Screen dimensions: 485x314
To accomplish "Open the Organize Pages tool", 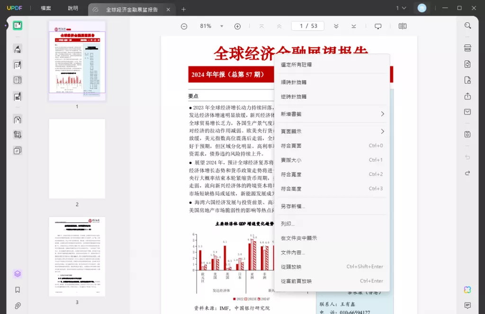I will click(x=18, y=80).
